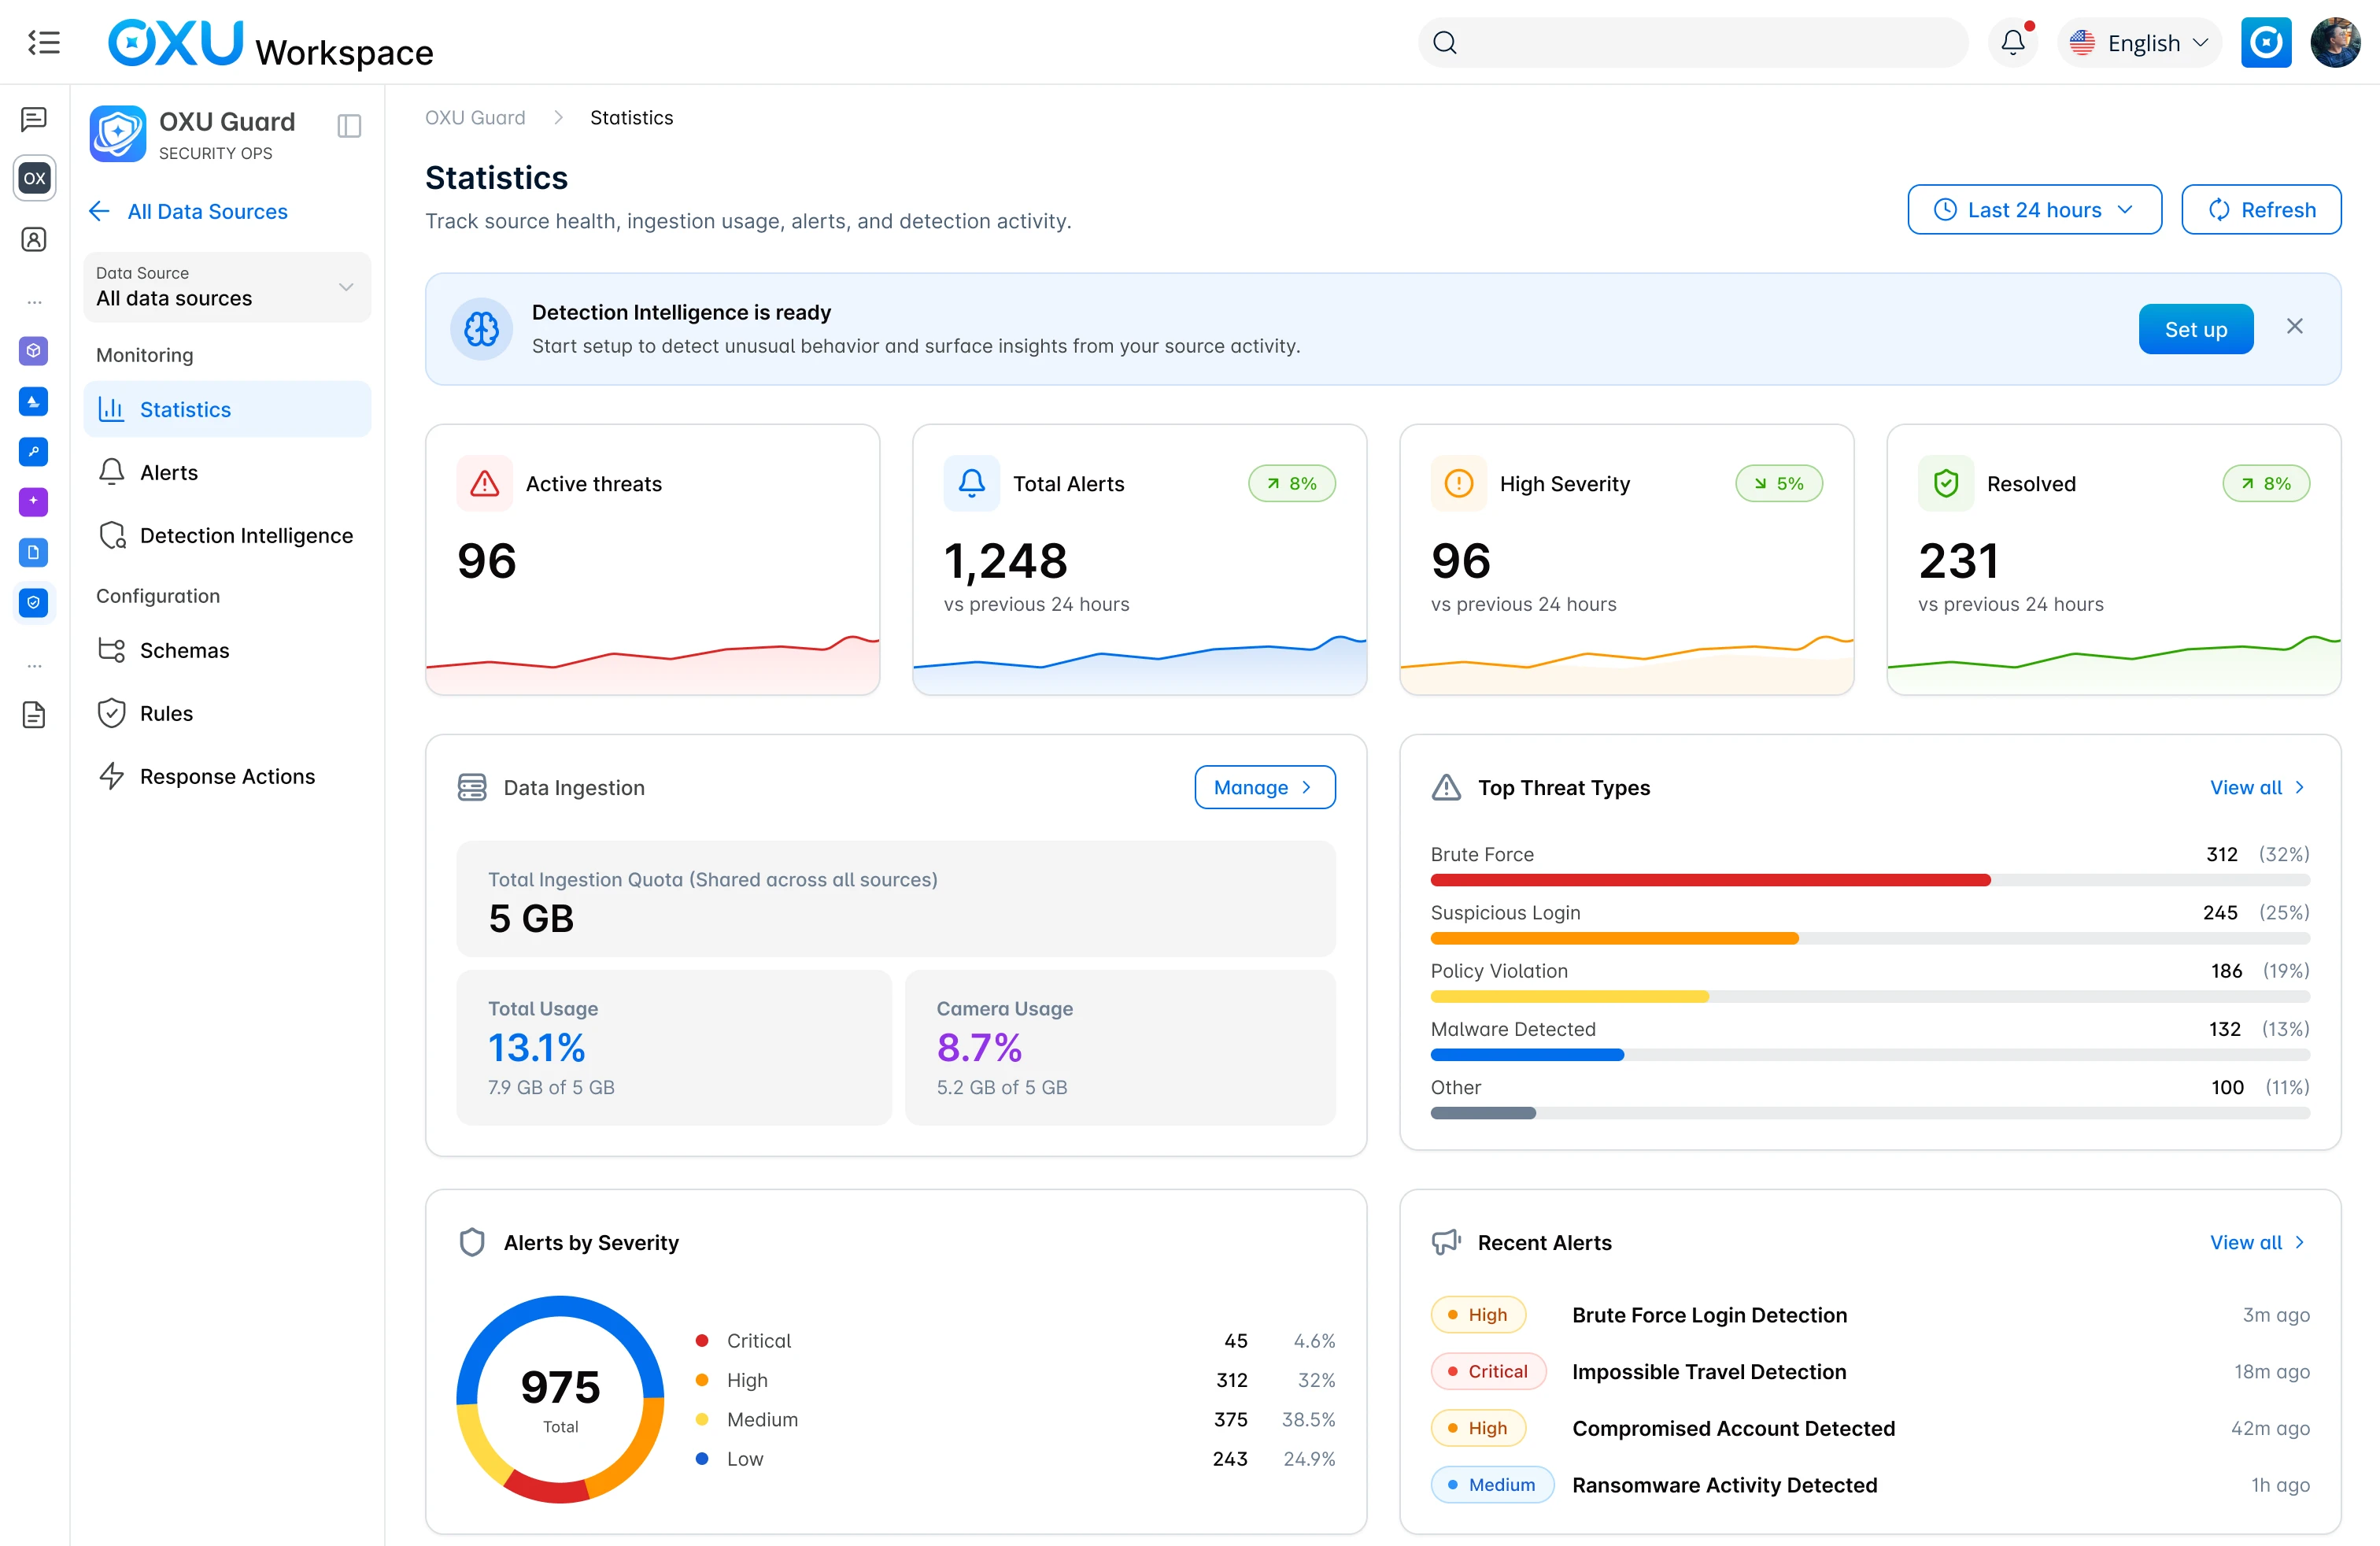
Task: Open the shield Guard app in rail
Action: click(x=34, y=602)
